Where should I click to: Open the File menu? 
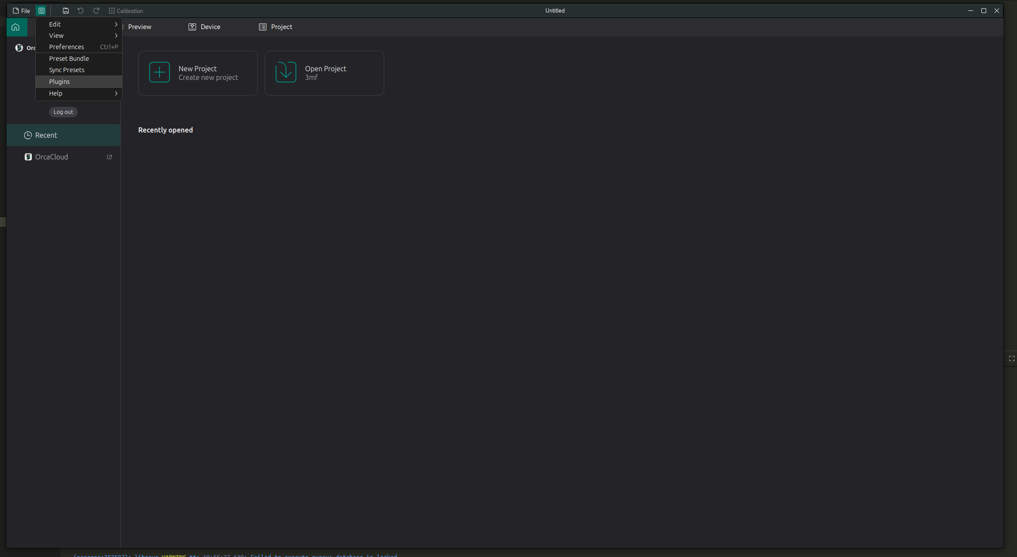pyautogui.click(x=21, y=10)
